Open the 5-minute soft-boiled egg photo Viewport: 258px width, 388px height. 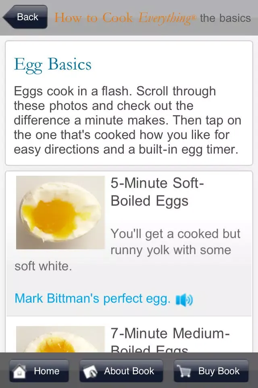(x=60, y=212)
